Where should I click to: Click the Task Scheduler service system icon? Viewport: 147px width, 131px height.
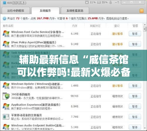[6, 54]
